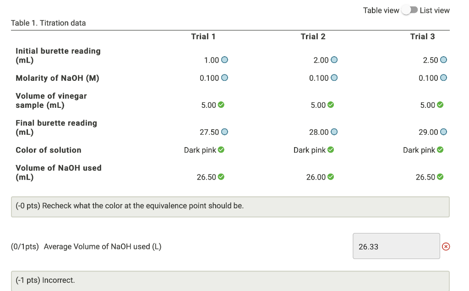This screenshot has width=469, height=291.
Task: Click the blue info icon next to Trial 3 molarity
Action: pos(443,78)
